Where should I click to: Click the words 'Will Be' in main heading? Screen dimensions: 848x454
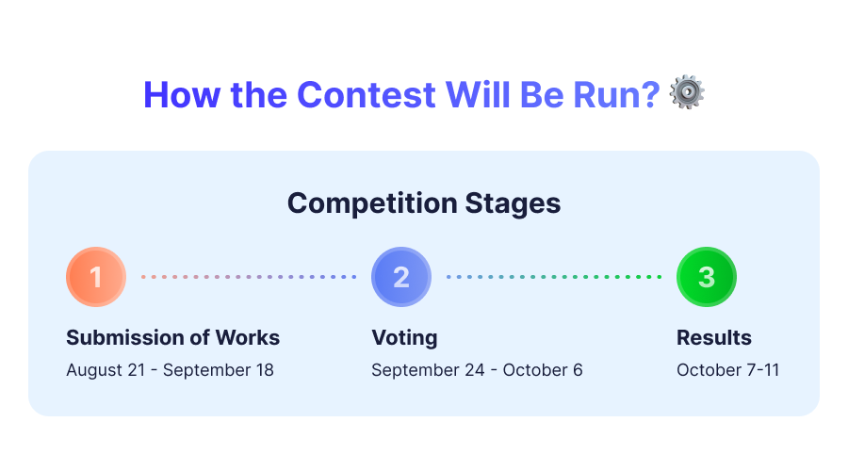(x=504, y=94)
